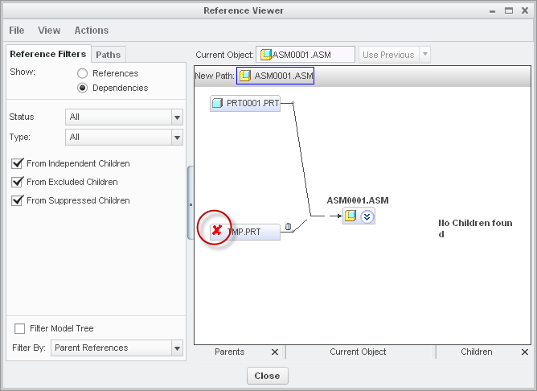Click the Current Object ASM0001.ASM field
Screen dimensions: 537x391
[305, 55]
